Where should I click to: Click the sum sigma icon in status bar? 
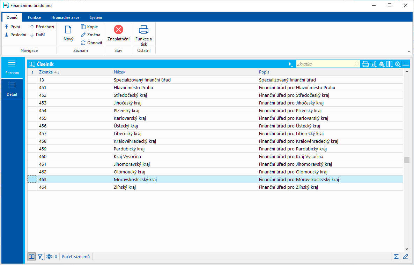[396, 257]
